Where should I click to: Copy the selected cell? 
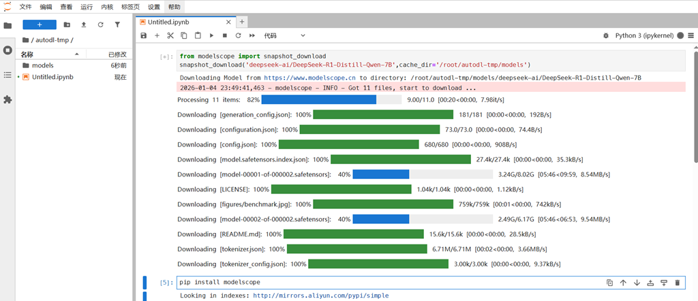[x=184, y=35]
